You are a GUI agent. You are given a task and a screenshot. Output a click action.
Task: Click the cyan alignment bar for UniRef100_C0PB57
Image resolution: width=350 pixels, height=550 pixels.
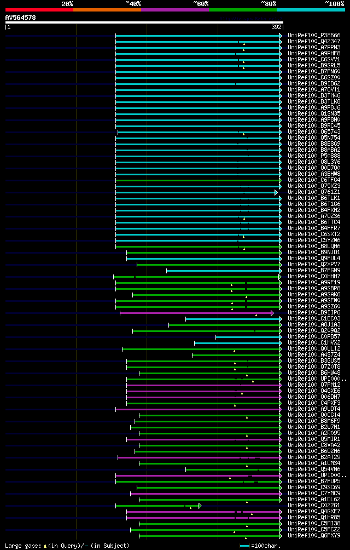pyautogui.click(x=248, y=337)
